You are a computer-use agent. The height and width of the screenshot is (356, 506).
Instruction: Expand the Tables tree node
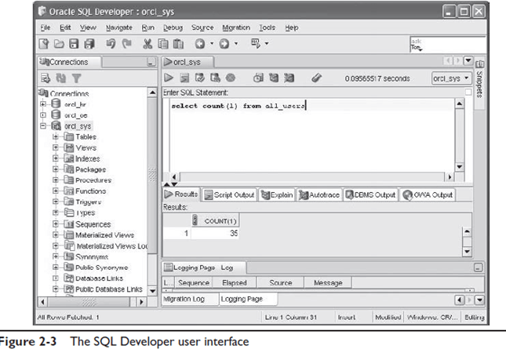56,136
